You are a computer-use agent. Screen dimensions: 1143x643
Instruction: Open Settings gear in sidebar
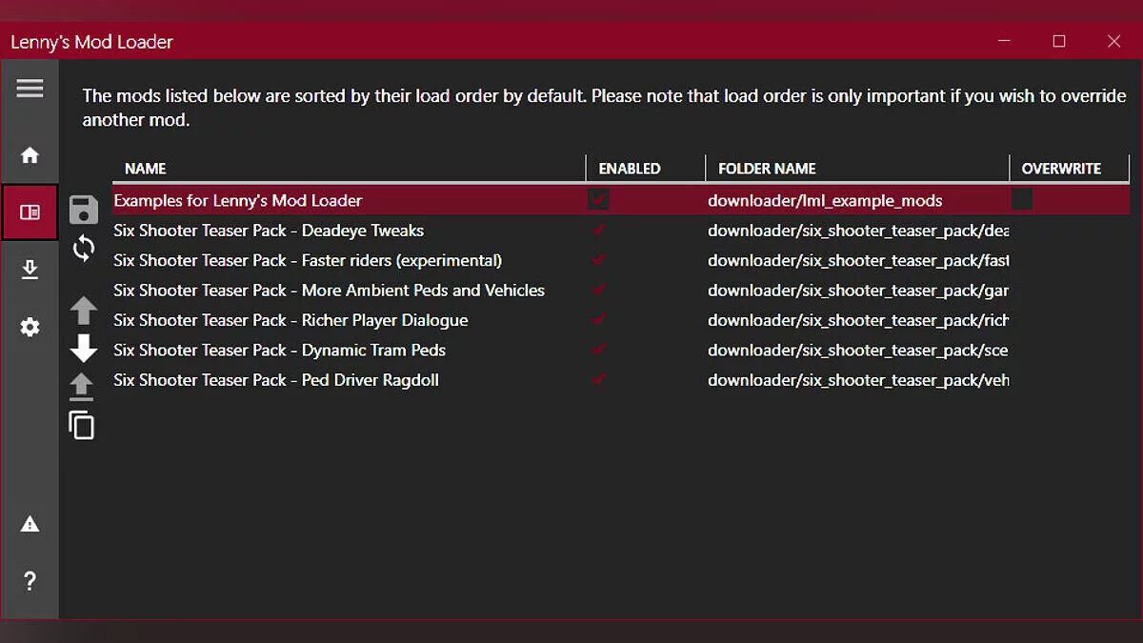pyautogui.click(x=30, y=328)
